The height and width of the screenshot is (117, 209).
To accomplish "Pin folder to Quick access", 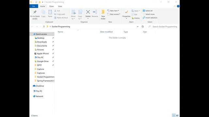I will [35, 15].
